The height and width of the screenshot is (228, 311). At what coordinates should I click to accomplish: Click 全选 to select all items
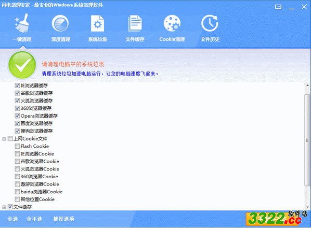click(x=12, y=219)
